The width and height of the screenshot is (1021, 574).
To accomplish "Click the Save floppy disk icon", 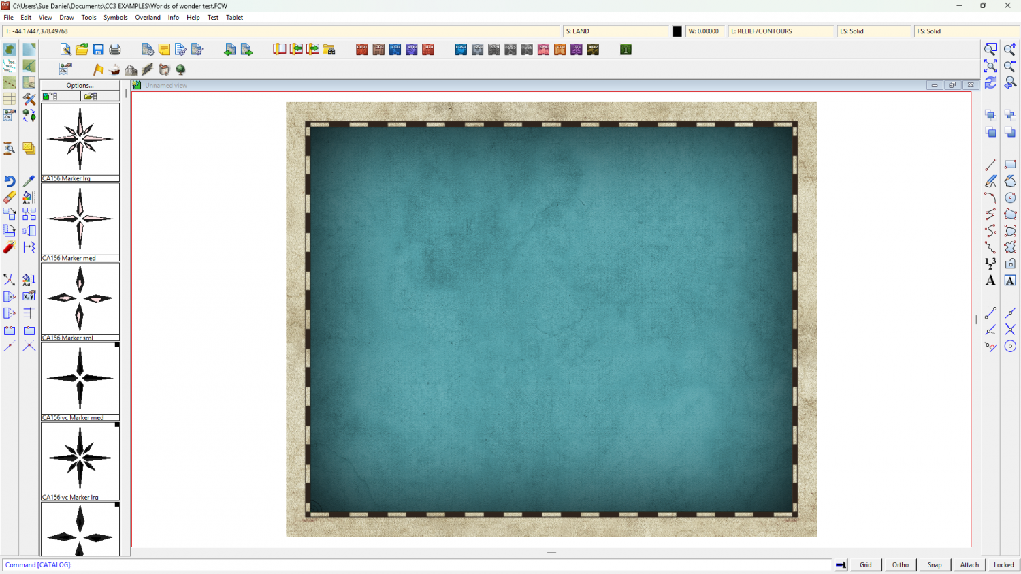I will 98,50.
